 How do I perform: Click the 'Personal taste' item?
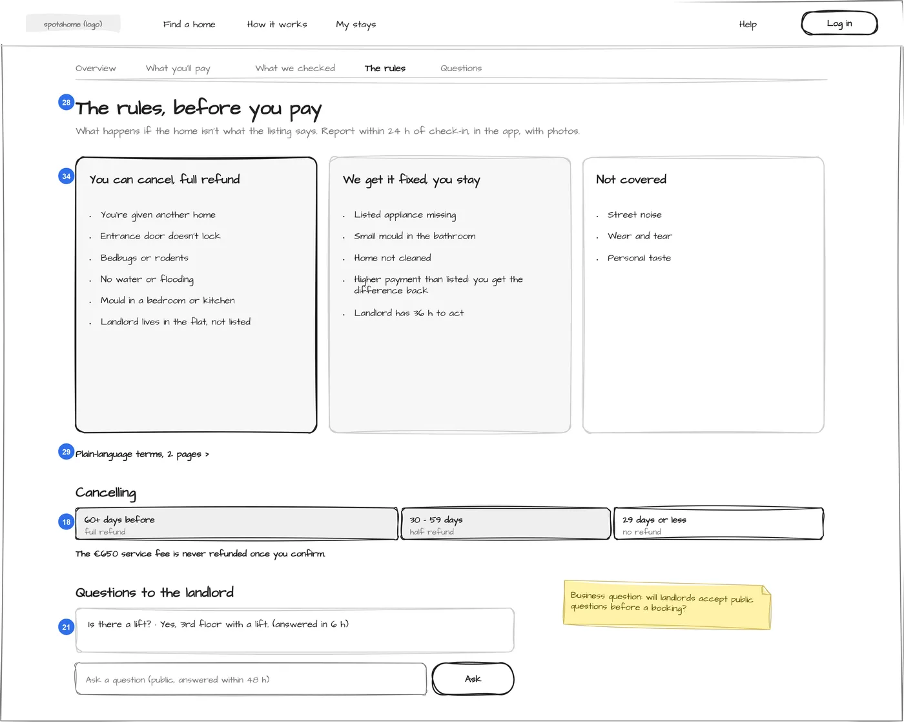639,258
